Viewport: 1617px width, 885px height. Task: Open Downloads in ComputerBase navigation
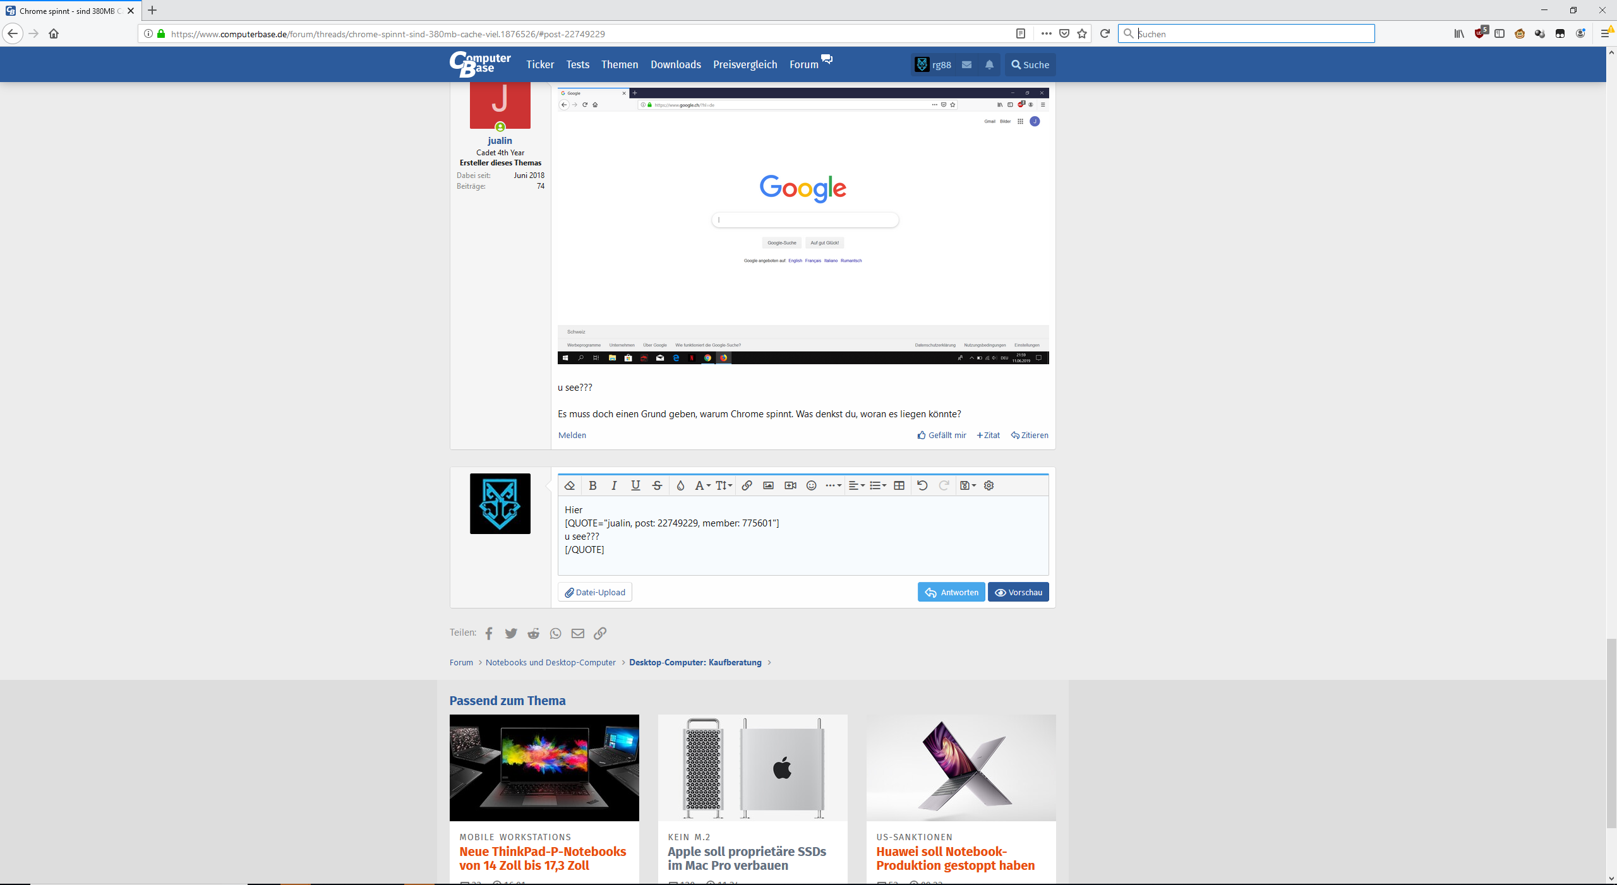[x=676, y=64]
